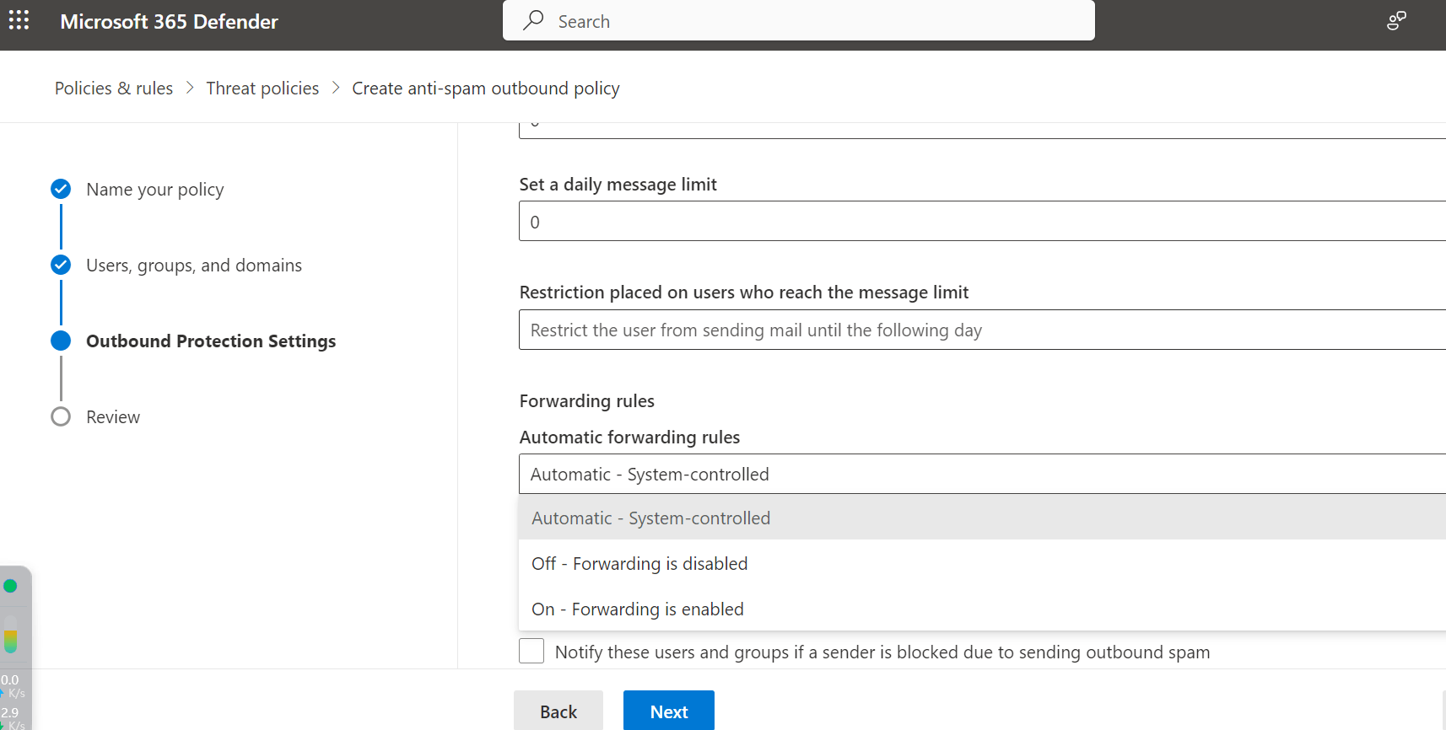This screenshot has height=730, width=1446.
Task: Enable notify users when sender is blocked checkbox
Action: click(531, 651)
